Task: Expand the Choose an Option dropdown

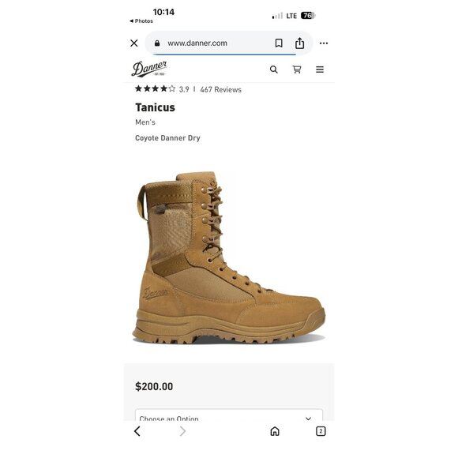Action: tap(229, 415)
